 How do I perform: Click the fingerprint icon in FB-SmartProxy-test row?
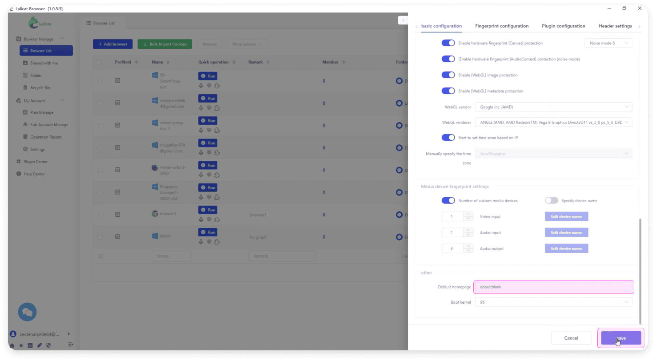pos(209,85)
